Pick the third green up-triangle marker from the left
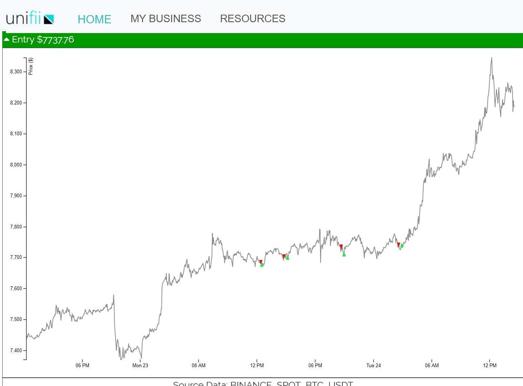This screenshot has width=523, height=386. [344, 255]
